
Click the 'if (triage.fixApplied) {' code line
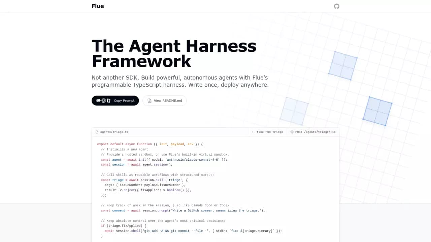coord(124,226)
